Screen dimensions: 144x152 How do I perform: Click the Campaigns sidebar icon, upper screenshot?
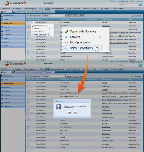point(2,34)
